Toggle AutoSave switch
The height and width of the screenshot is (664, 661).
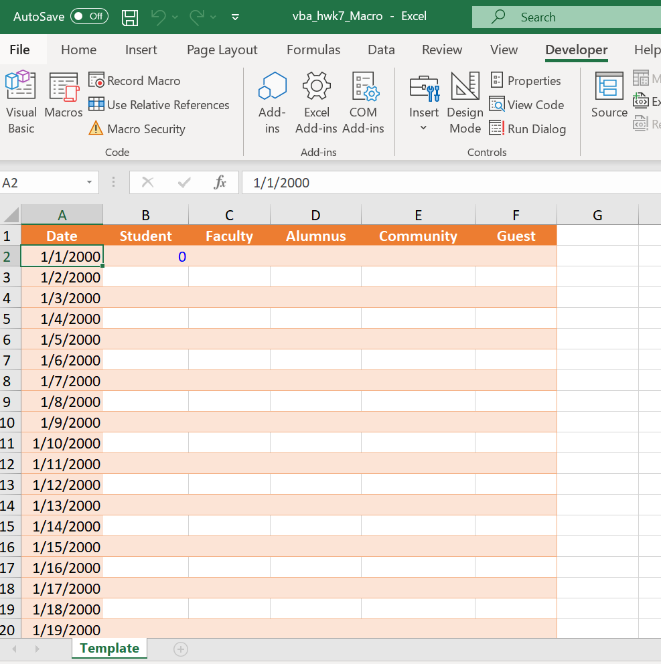click(89, 16)
